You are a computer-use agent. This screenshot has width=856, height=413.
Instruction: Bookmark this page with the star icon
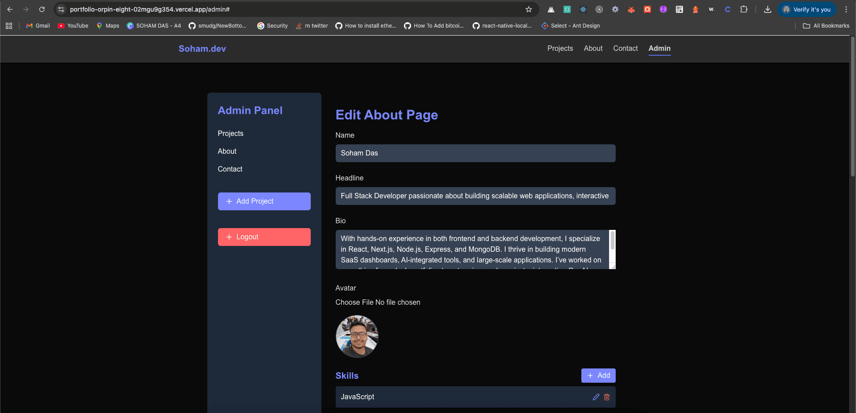(x=529, y=9)
